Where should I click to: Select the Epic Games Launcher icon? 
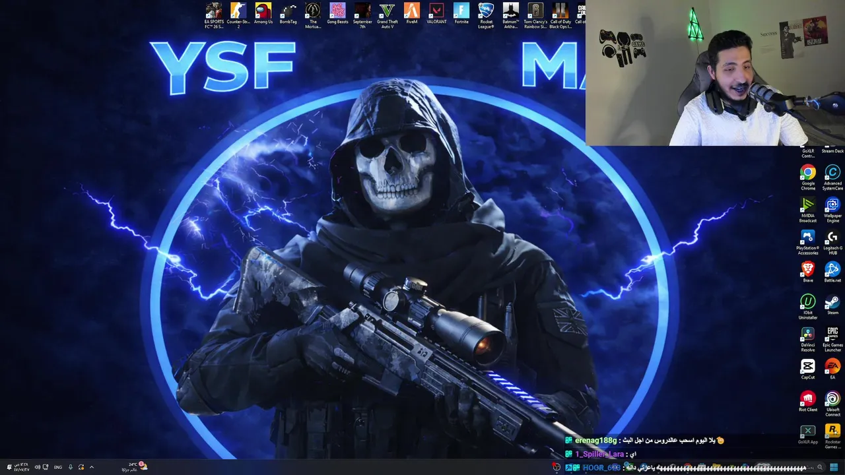pos(832,340)
